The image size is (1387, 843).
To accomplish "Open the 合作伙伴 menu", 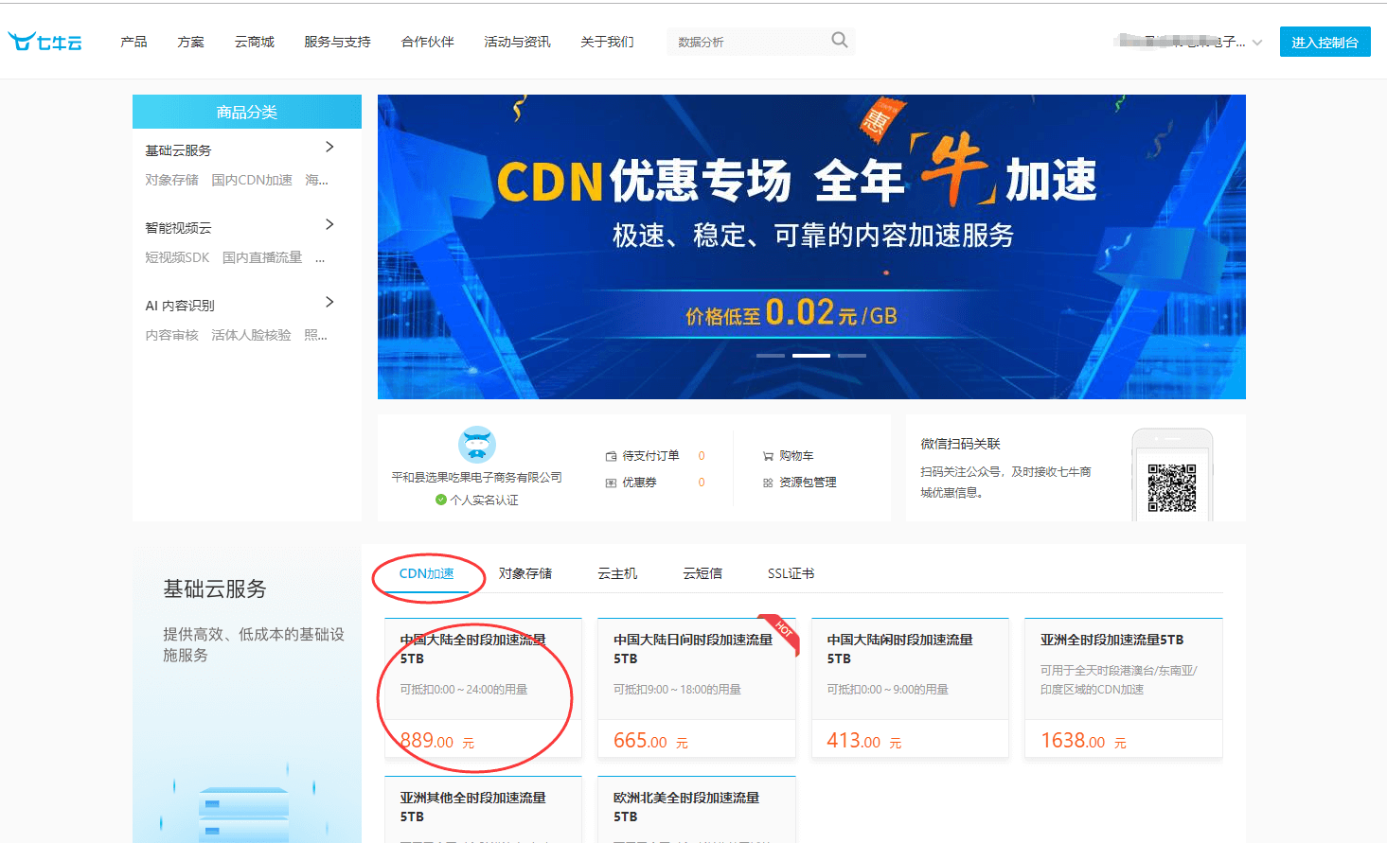I will pyautogui.click(x=428, y=42).
